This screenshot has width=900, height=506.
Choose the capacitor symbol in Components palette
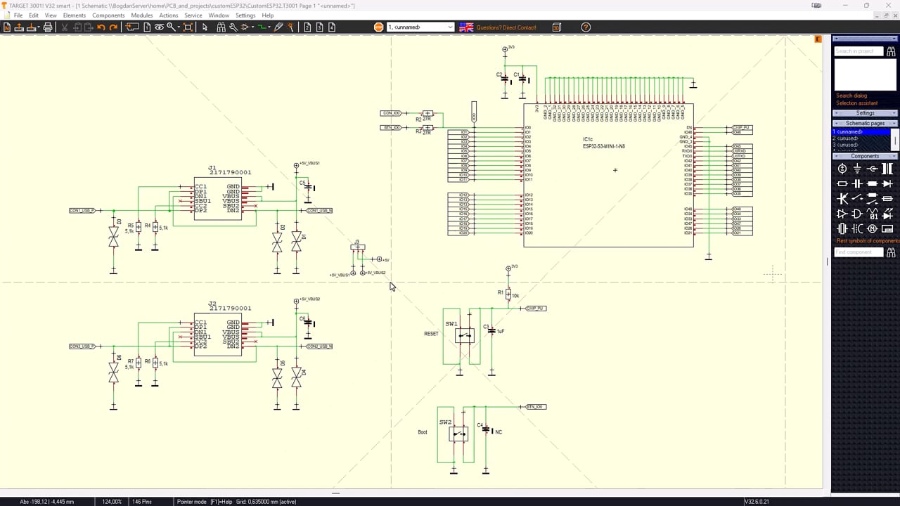point(857,183)
